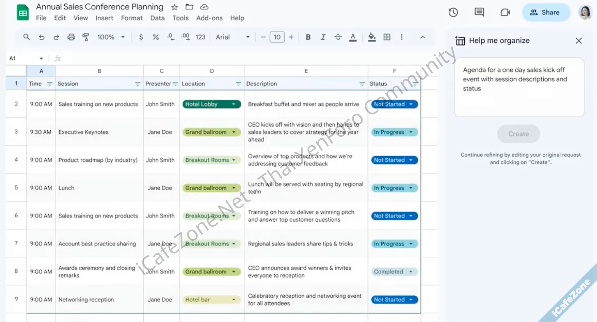Open the Data menu
597x322 pixels.
[x=157, y=18]
